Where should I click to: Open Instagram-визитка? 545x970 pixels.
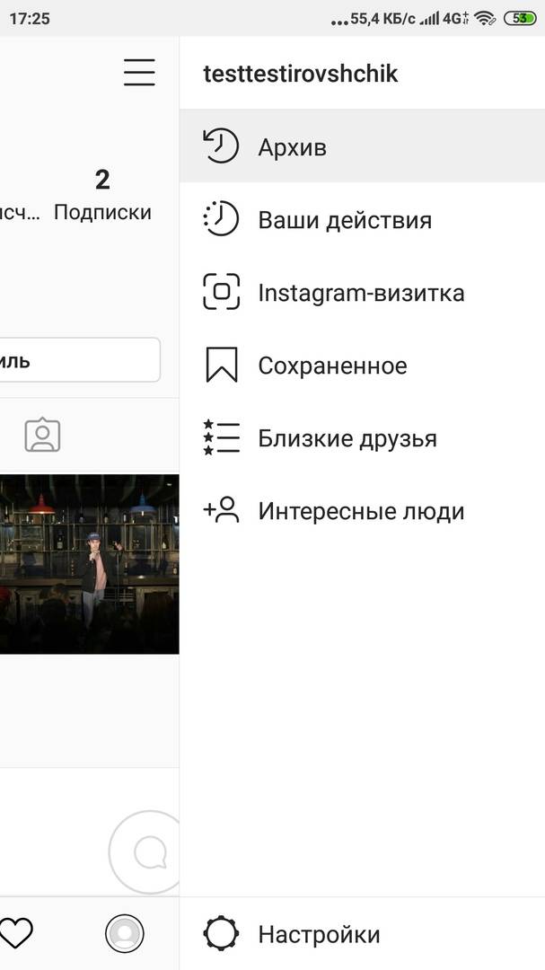(x=362, y=292)
